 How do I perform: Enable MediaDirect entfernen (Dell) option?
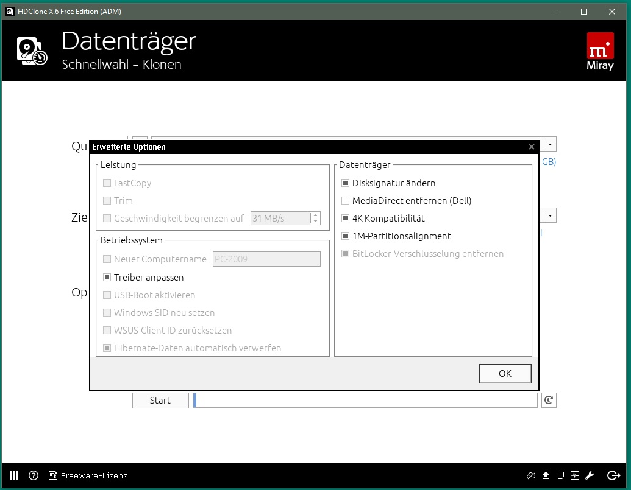[345, 201]
